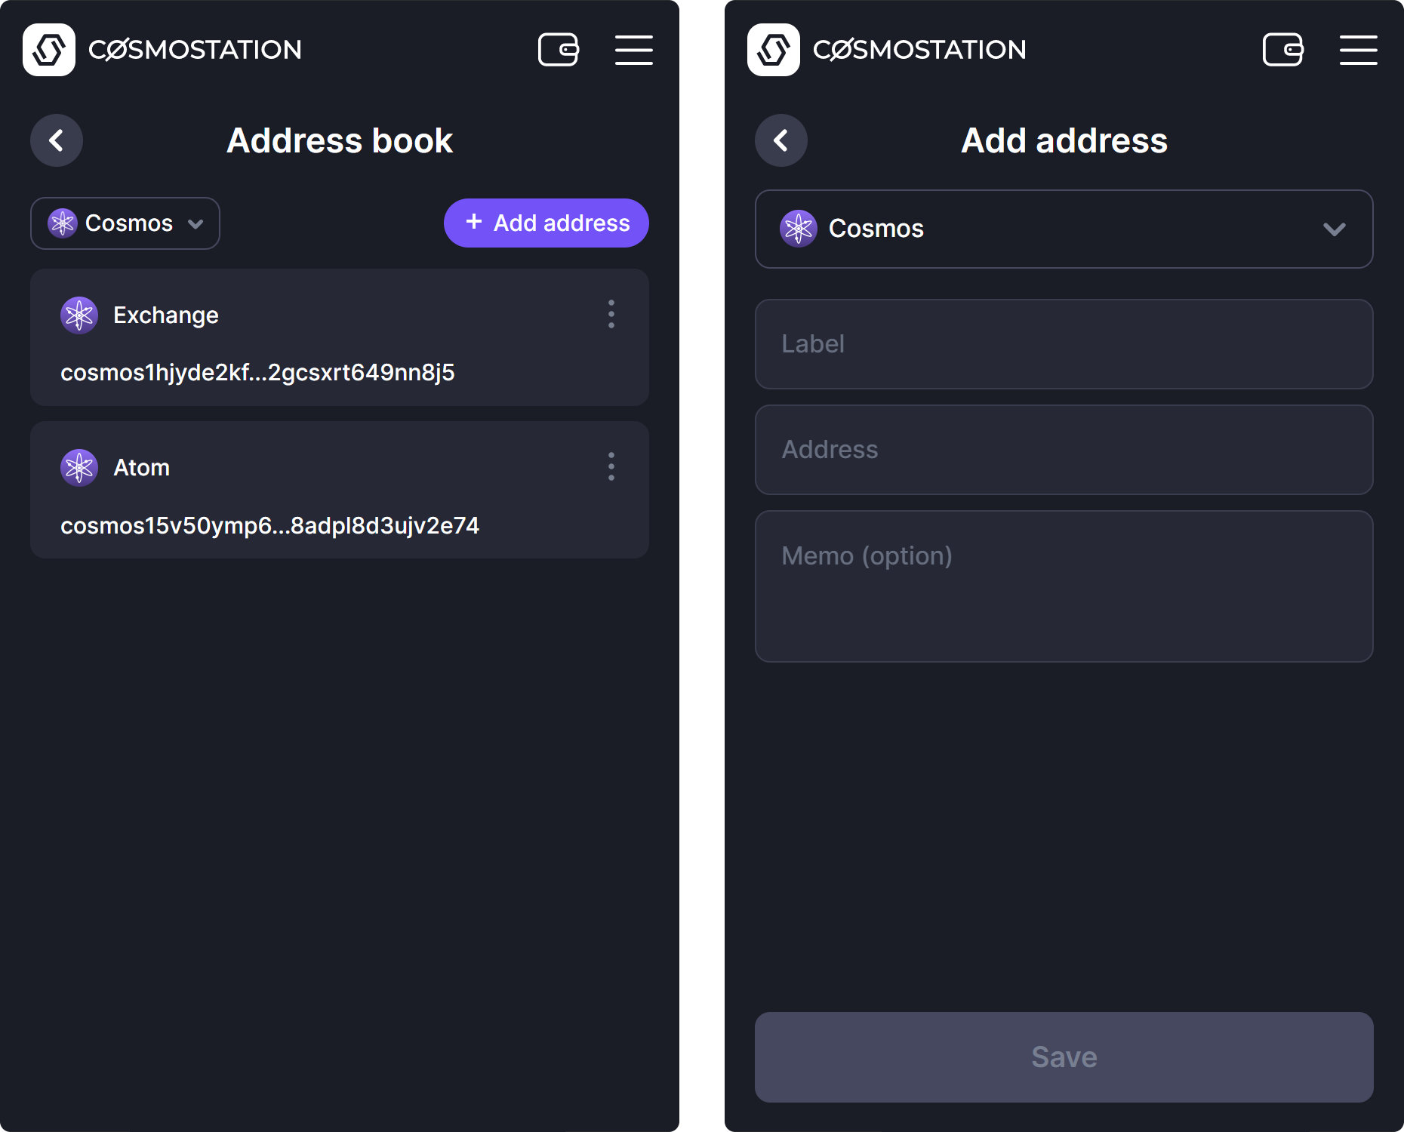This screenshot has height=1132, width=1404.
Task: Go back from Address book page
Action: pos(57,140)
